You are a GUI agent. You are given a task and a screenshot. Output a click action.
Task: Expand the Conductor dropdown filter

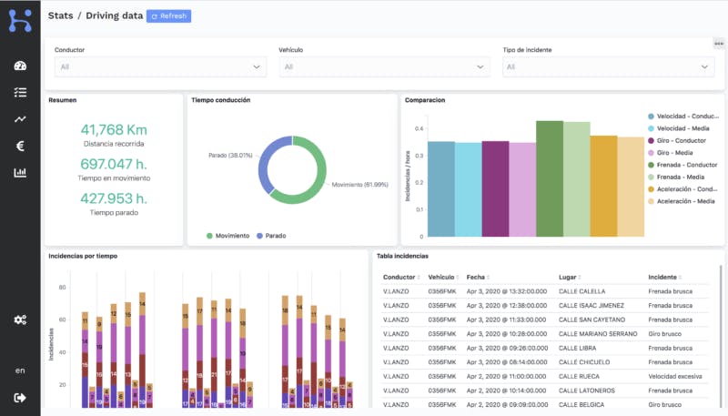160,66
